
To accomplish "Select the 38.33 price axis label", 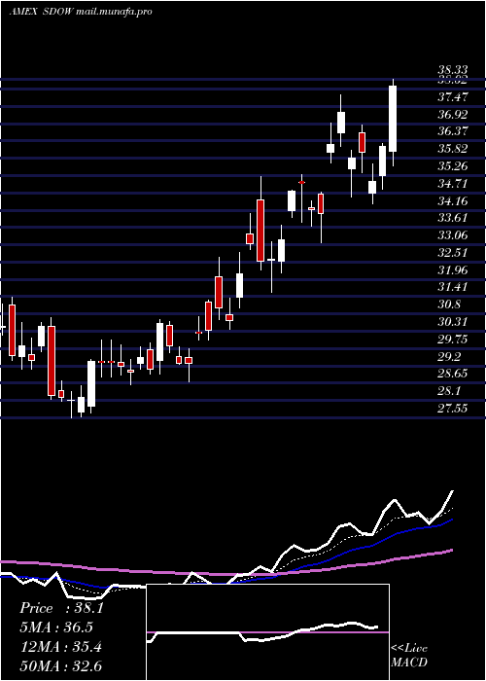I will [453, 70].
